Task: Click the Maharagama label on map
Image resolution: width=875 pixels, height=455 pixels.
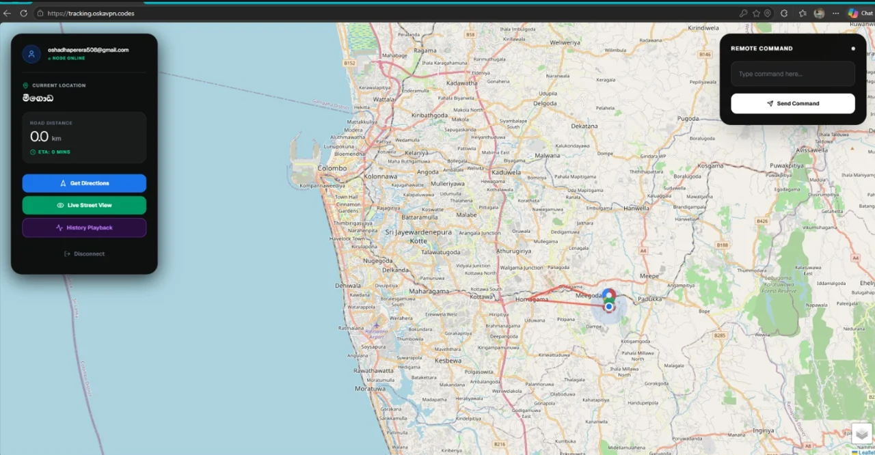Action: click(x=429, y=292)
